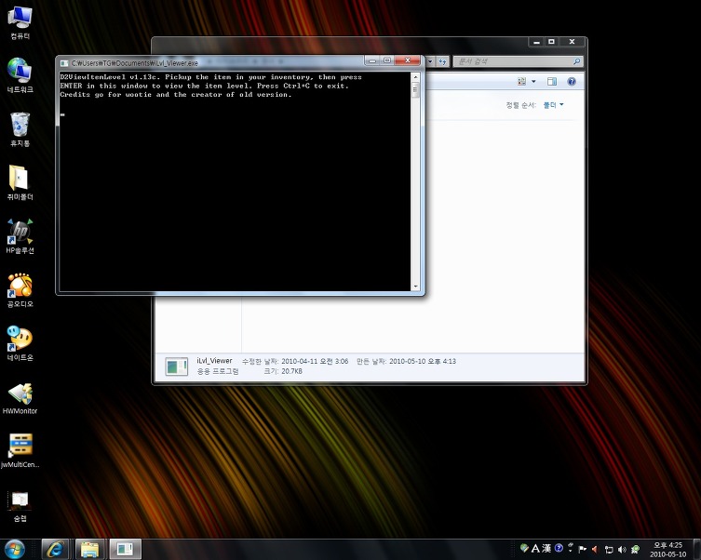The width and height of the screenshot is (701, 560).
Task: Minimize the Explorer window
Action: click(536, 42)
